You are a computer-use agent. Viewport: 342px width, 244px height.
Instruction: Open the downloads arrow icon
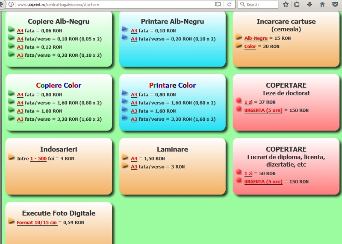310,4
